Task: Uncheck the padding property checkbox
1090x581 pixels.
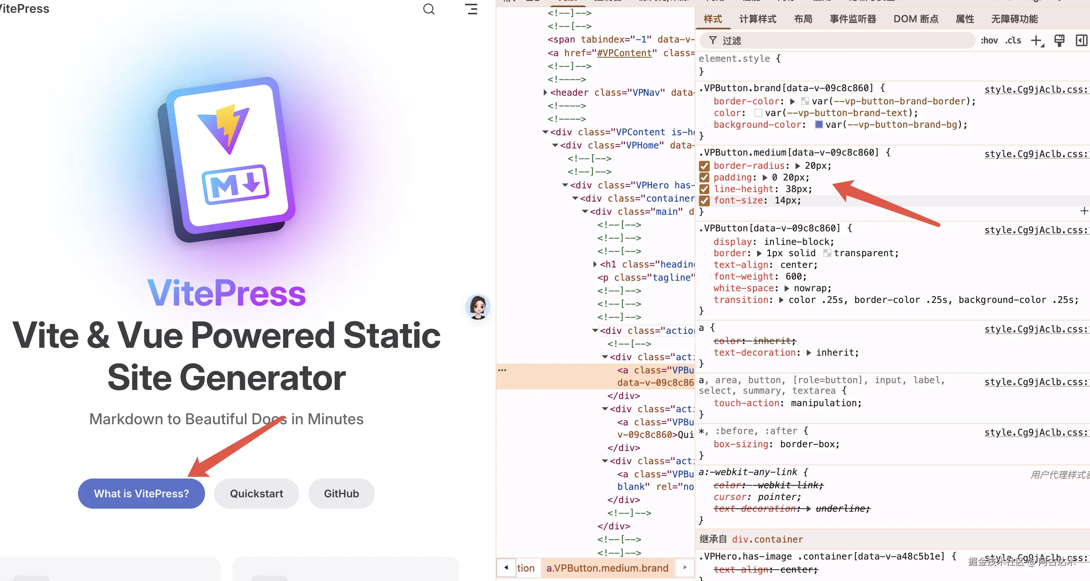Action: [x=704, y=177]
